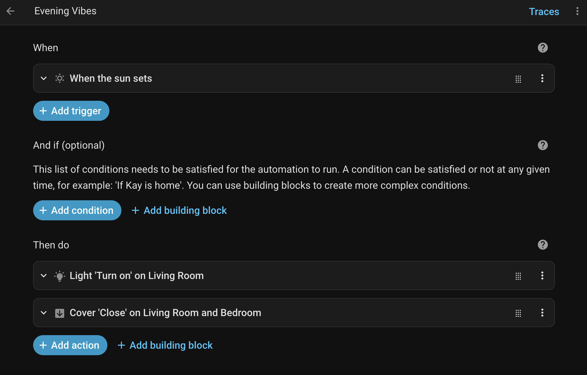Open help for the Then do section
Image resolution: width=587 pixels, height=375 pixels.
pyautogui.click(x=543, y=245)
